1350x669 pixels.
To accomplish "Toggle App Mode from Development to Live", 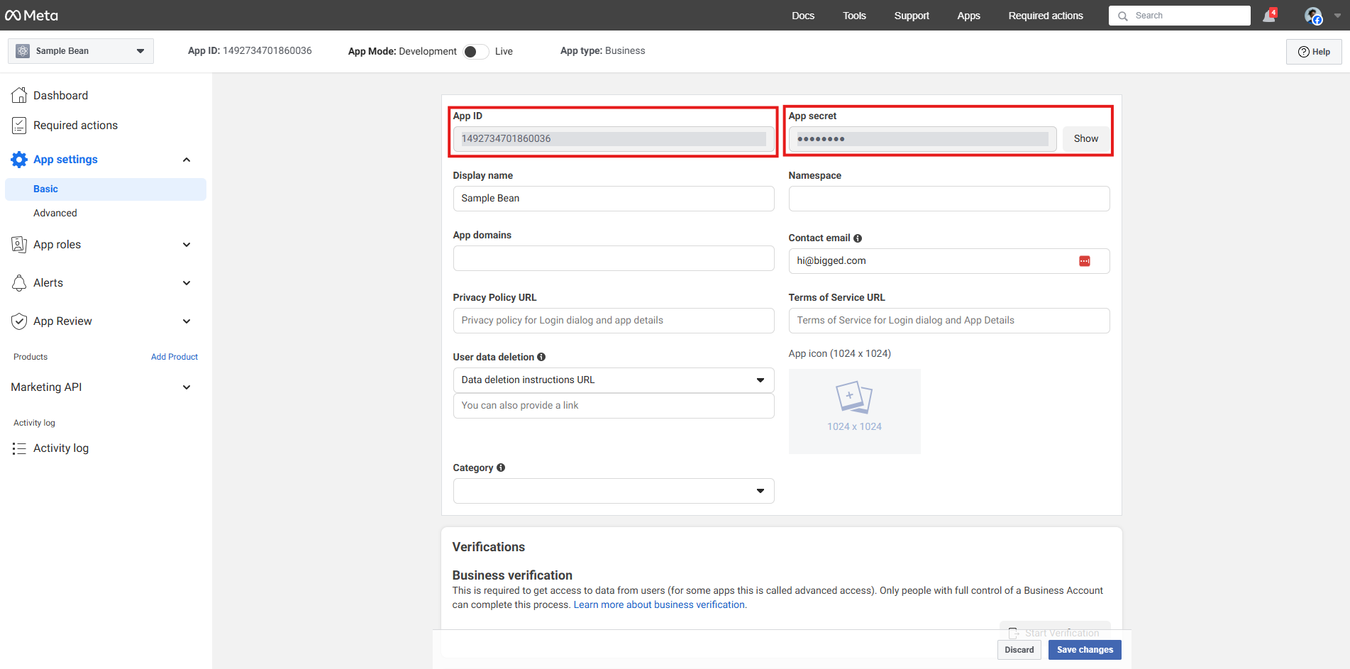I will pyautogui.click(x=475, y=52).
